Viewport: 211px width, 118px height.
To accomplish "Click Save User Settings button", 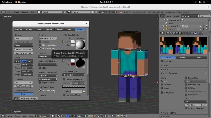I will [x=28, y=99].
